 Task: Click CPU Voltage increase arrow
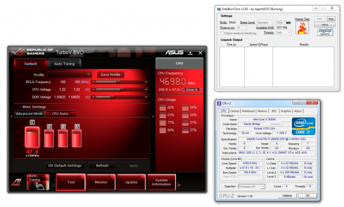146,89
